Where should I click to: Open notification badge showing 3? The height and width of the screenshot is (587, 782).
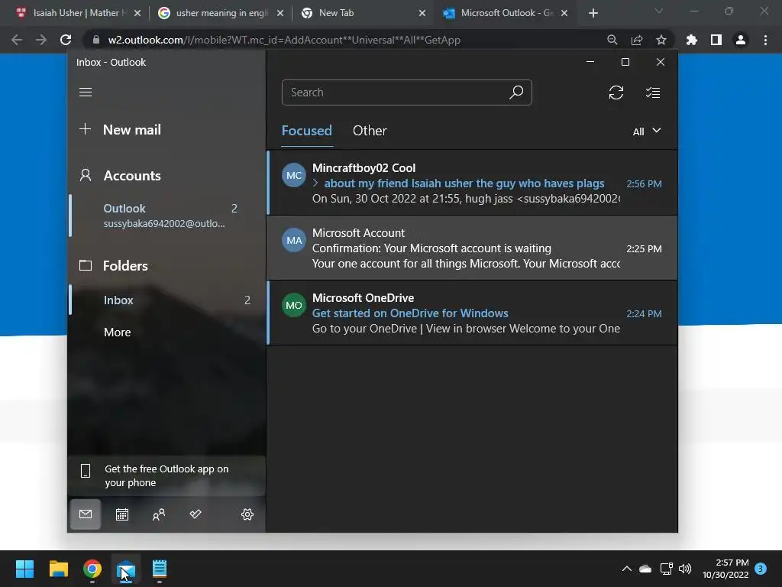coord(761,569)
